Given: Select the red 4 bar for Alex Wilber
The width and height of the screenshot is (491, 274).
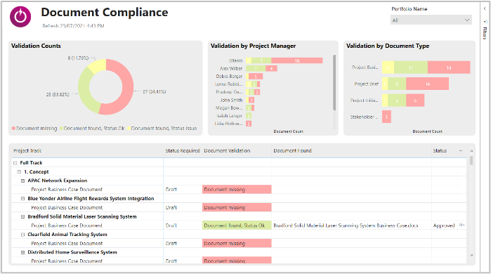Looking at the screenshot, I should [x=271, y=68].
